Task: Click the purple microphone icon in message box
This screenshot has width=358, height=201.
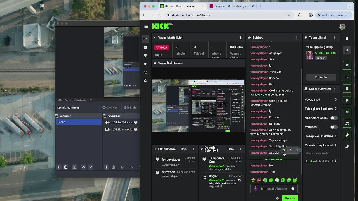Action: [255, 188]
